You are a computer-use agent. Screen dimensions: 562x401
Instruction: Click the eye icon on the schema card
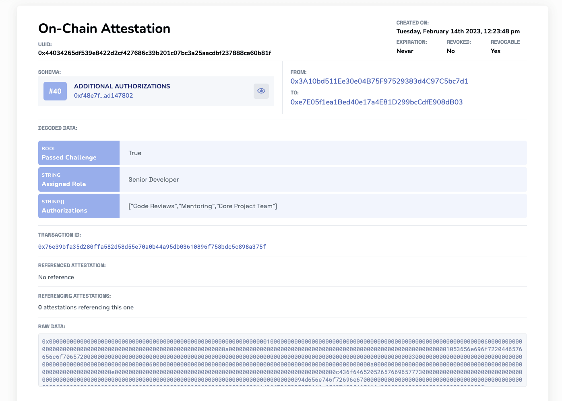[x=261, y=91]
